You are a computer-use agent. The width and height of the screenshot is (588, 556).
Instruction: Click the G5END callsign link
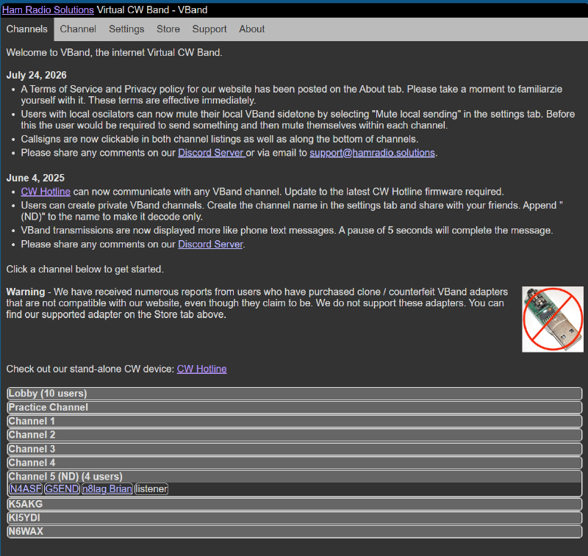tap(62, 489)
